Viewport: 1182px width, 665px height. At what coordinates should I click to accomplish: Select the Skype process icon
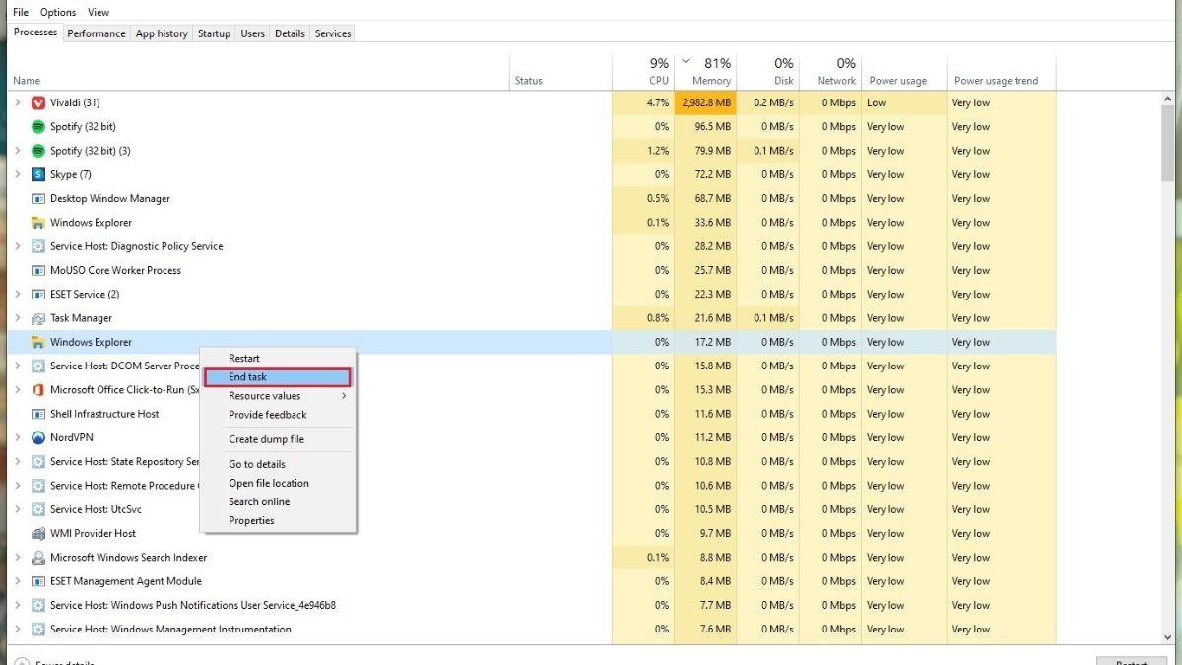(36, 174)
